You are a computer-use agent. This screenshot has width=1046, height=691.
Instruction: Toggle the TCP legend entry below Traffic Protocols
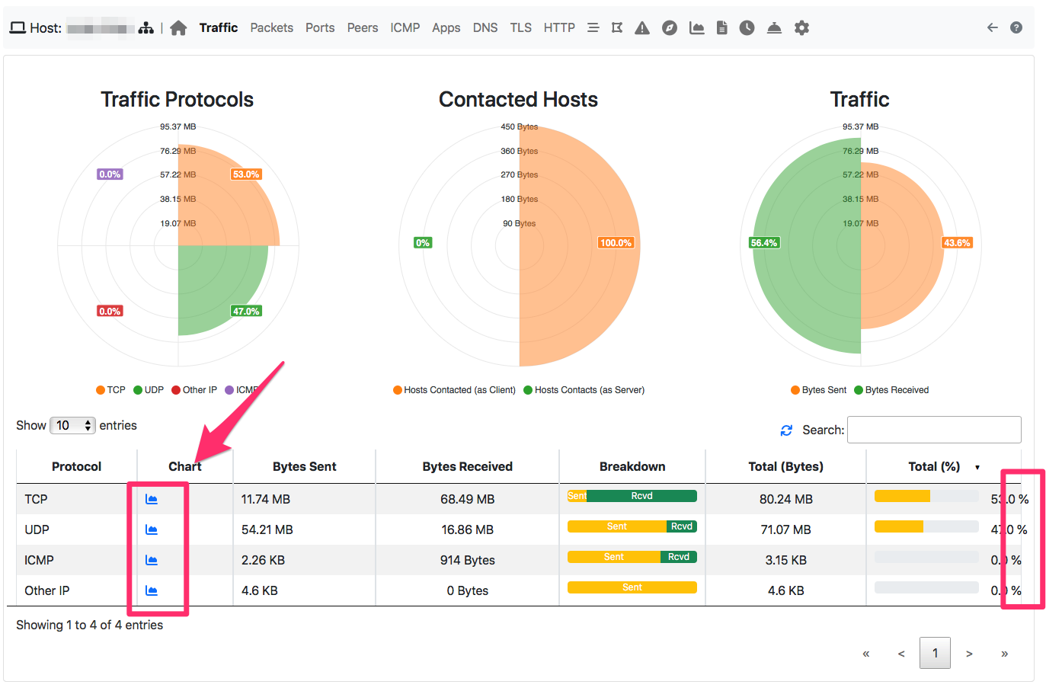pos(111,389)
